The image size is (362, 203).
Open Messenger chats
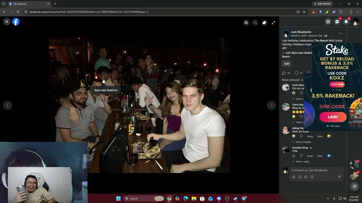click(337, 22)
